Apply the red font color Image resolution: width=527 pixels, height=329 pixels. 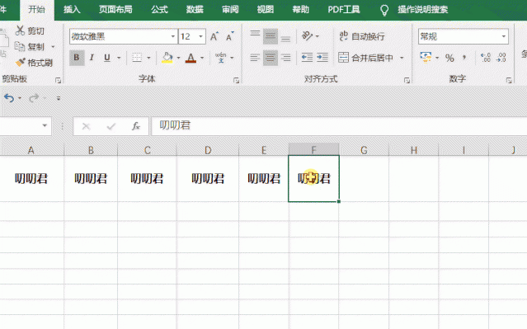pyautogui.click(x=191, y=58)
